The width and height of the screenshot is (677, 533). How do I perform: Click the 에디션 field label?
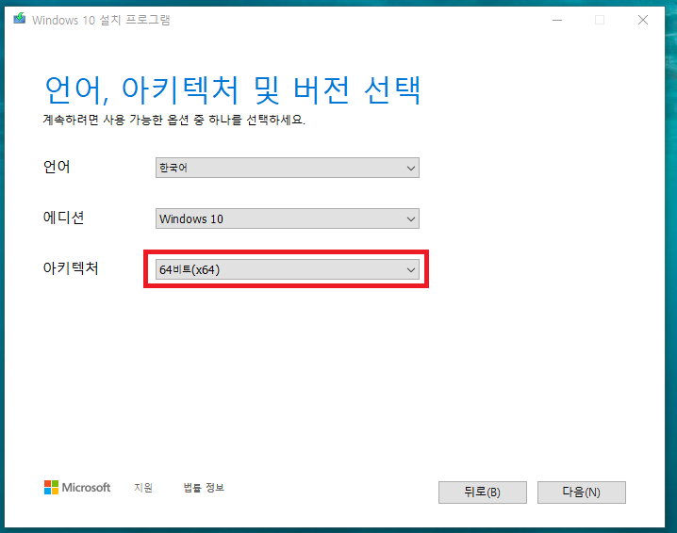click(x=63, y=218)
